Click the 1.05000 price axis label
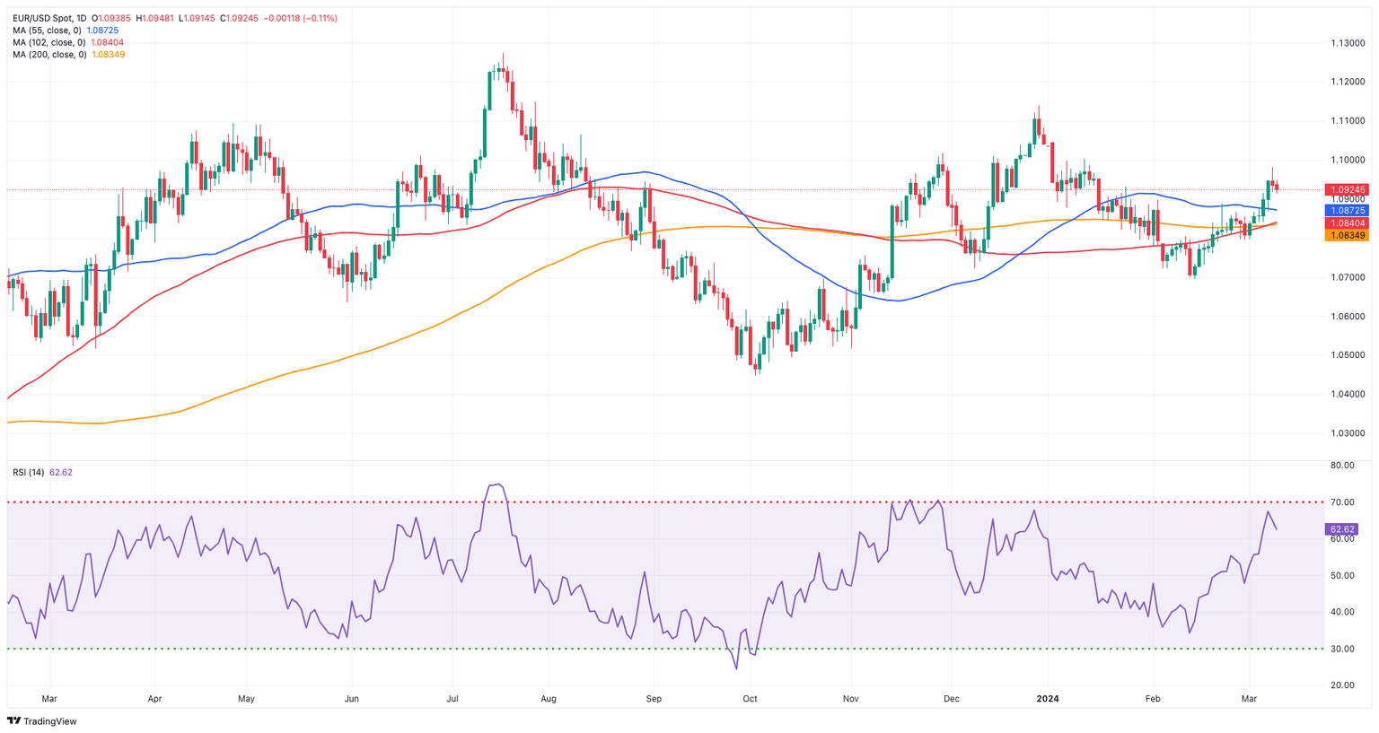 (x=1348, y=354)
